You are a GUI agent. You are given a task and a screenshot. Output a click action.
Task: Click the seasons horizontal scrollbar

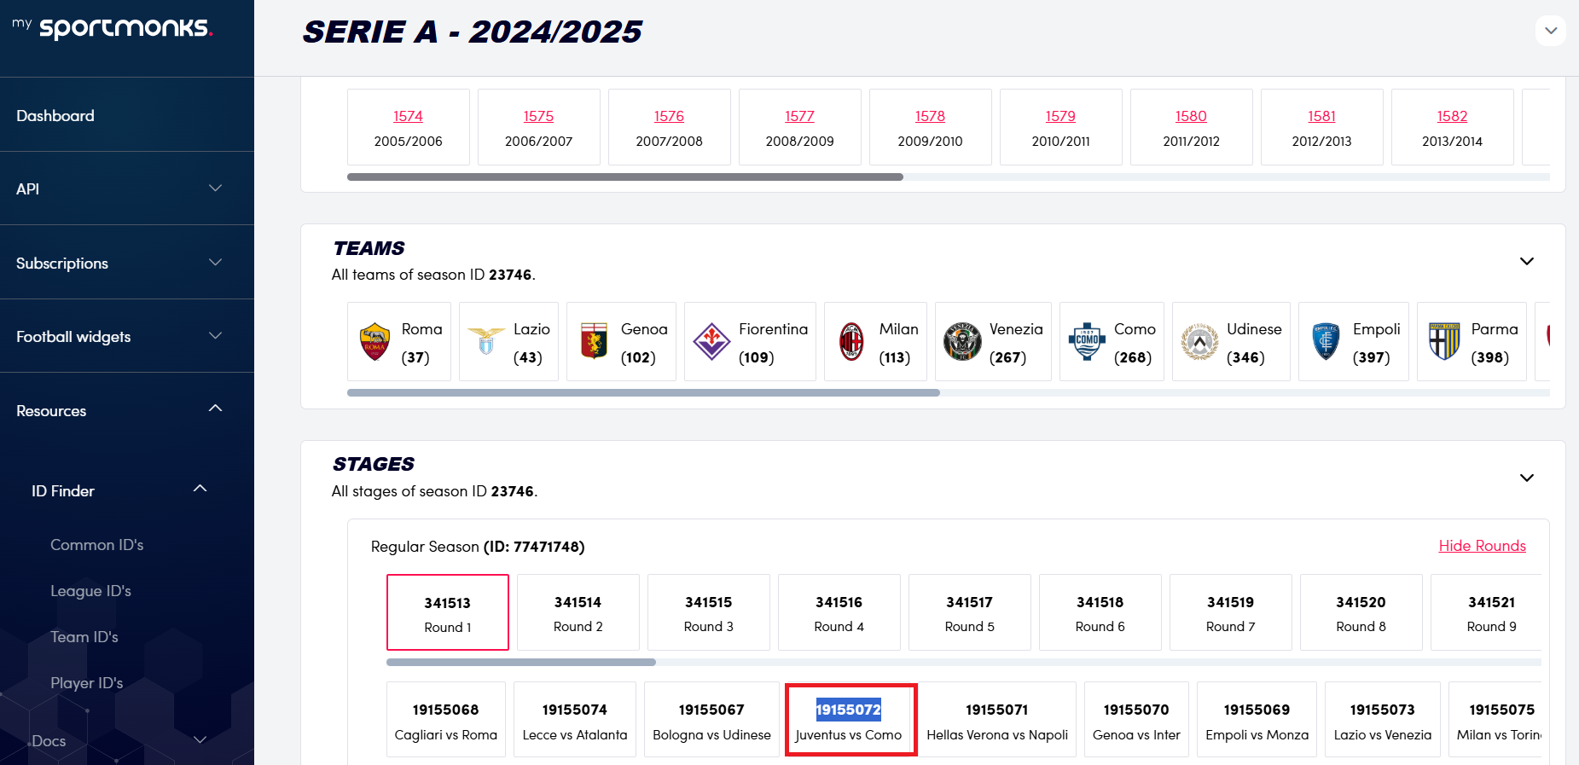pos(625,177)
